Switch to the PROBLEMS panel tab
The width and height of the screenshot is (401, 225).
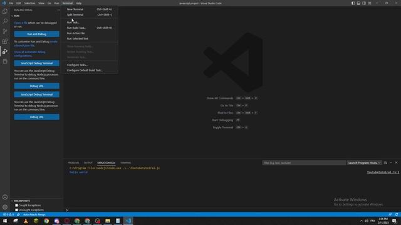coord(73,162)
